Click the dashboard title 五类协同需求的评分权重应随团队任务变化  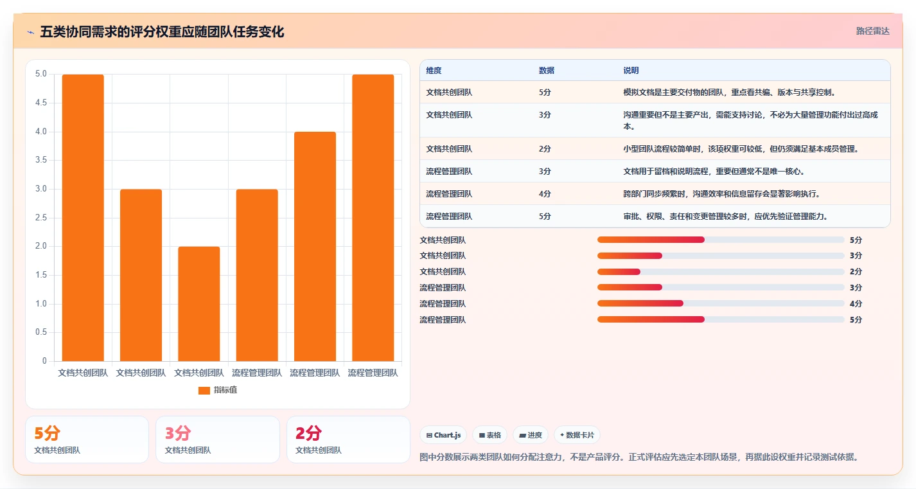click(x=162, y=32)
